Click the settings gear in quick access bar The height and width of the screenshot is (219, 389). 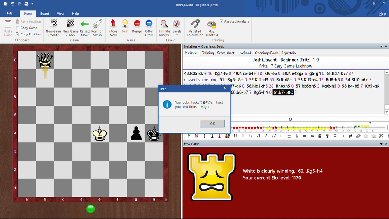click(26, 4)
